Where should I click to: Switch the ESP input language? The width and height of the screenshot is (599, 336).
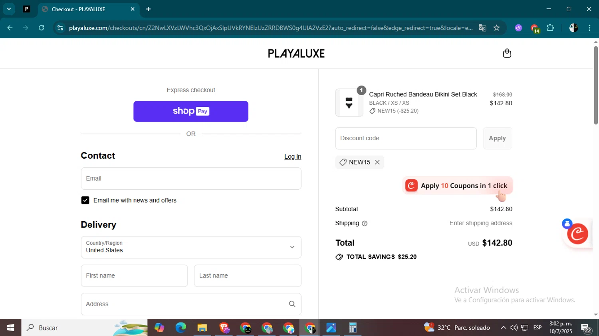[x=538, y=328]
